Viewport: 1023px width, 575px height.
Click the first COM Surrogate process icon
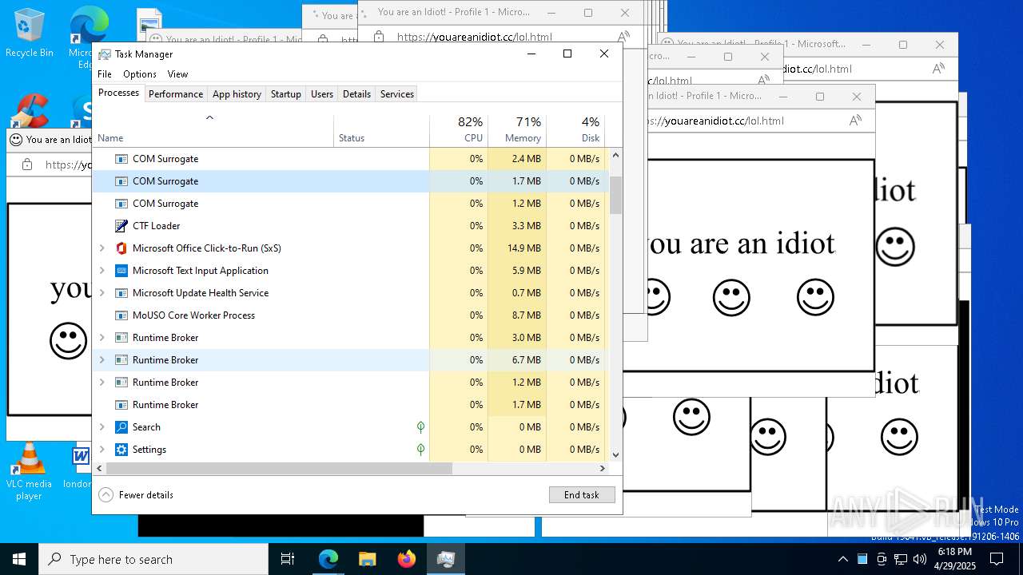click(121, 159)
